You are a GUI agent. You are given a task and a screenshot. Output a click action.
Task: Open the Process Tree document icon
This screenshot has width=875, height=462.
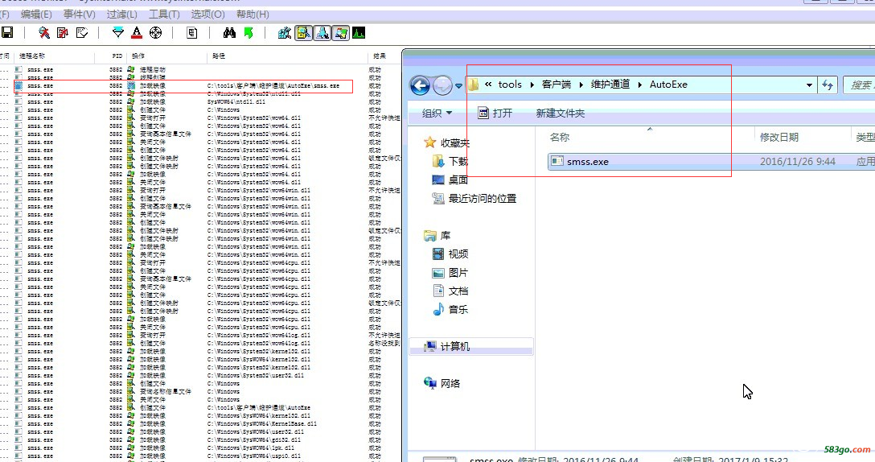192,33
